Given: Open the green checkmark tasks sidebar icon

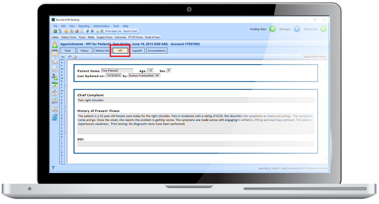Looking at the screenshot, I should [55, 85].
